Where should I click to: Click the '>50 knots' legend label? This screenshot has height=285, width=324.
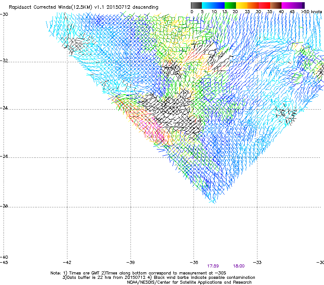click(x=311, y=11)
